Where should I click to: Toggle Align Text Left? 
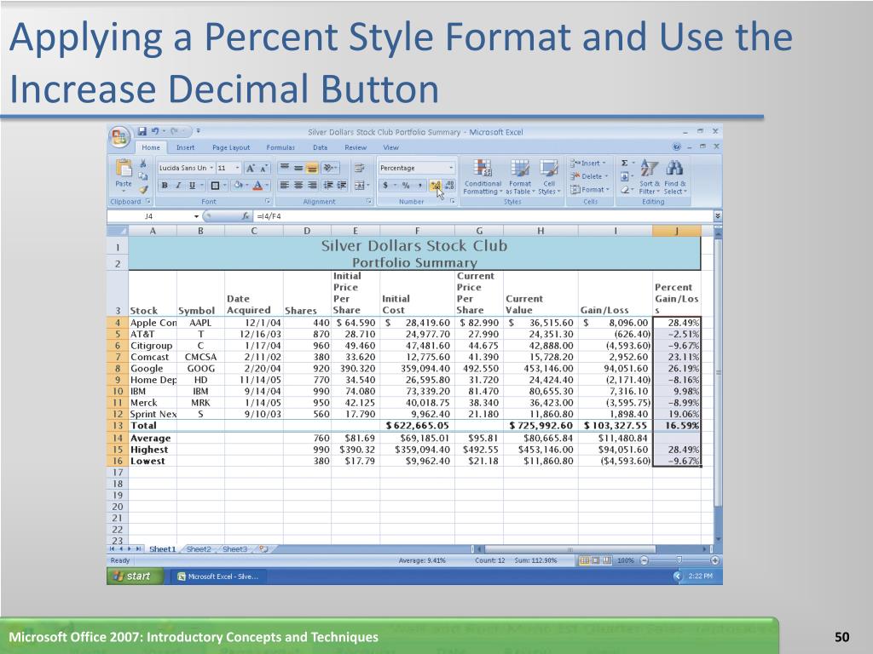(284, 185)
